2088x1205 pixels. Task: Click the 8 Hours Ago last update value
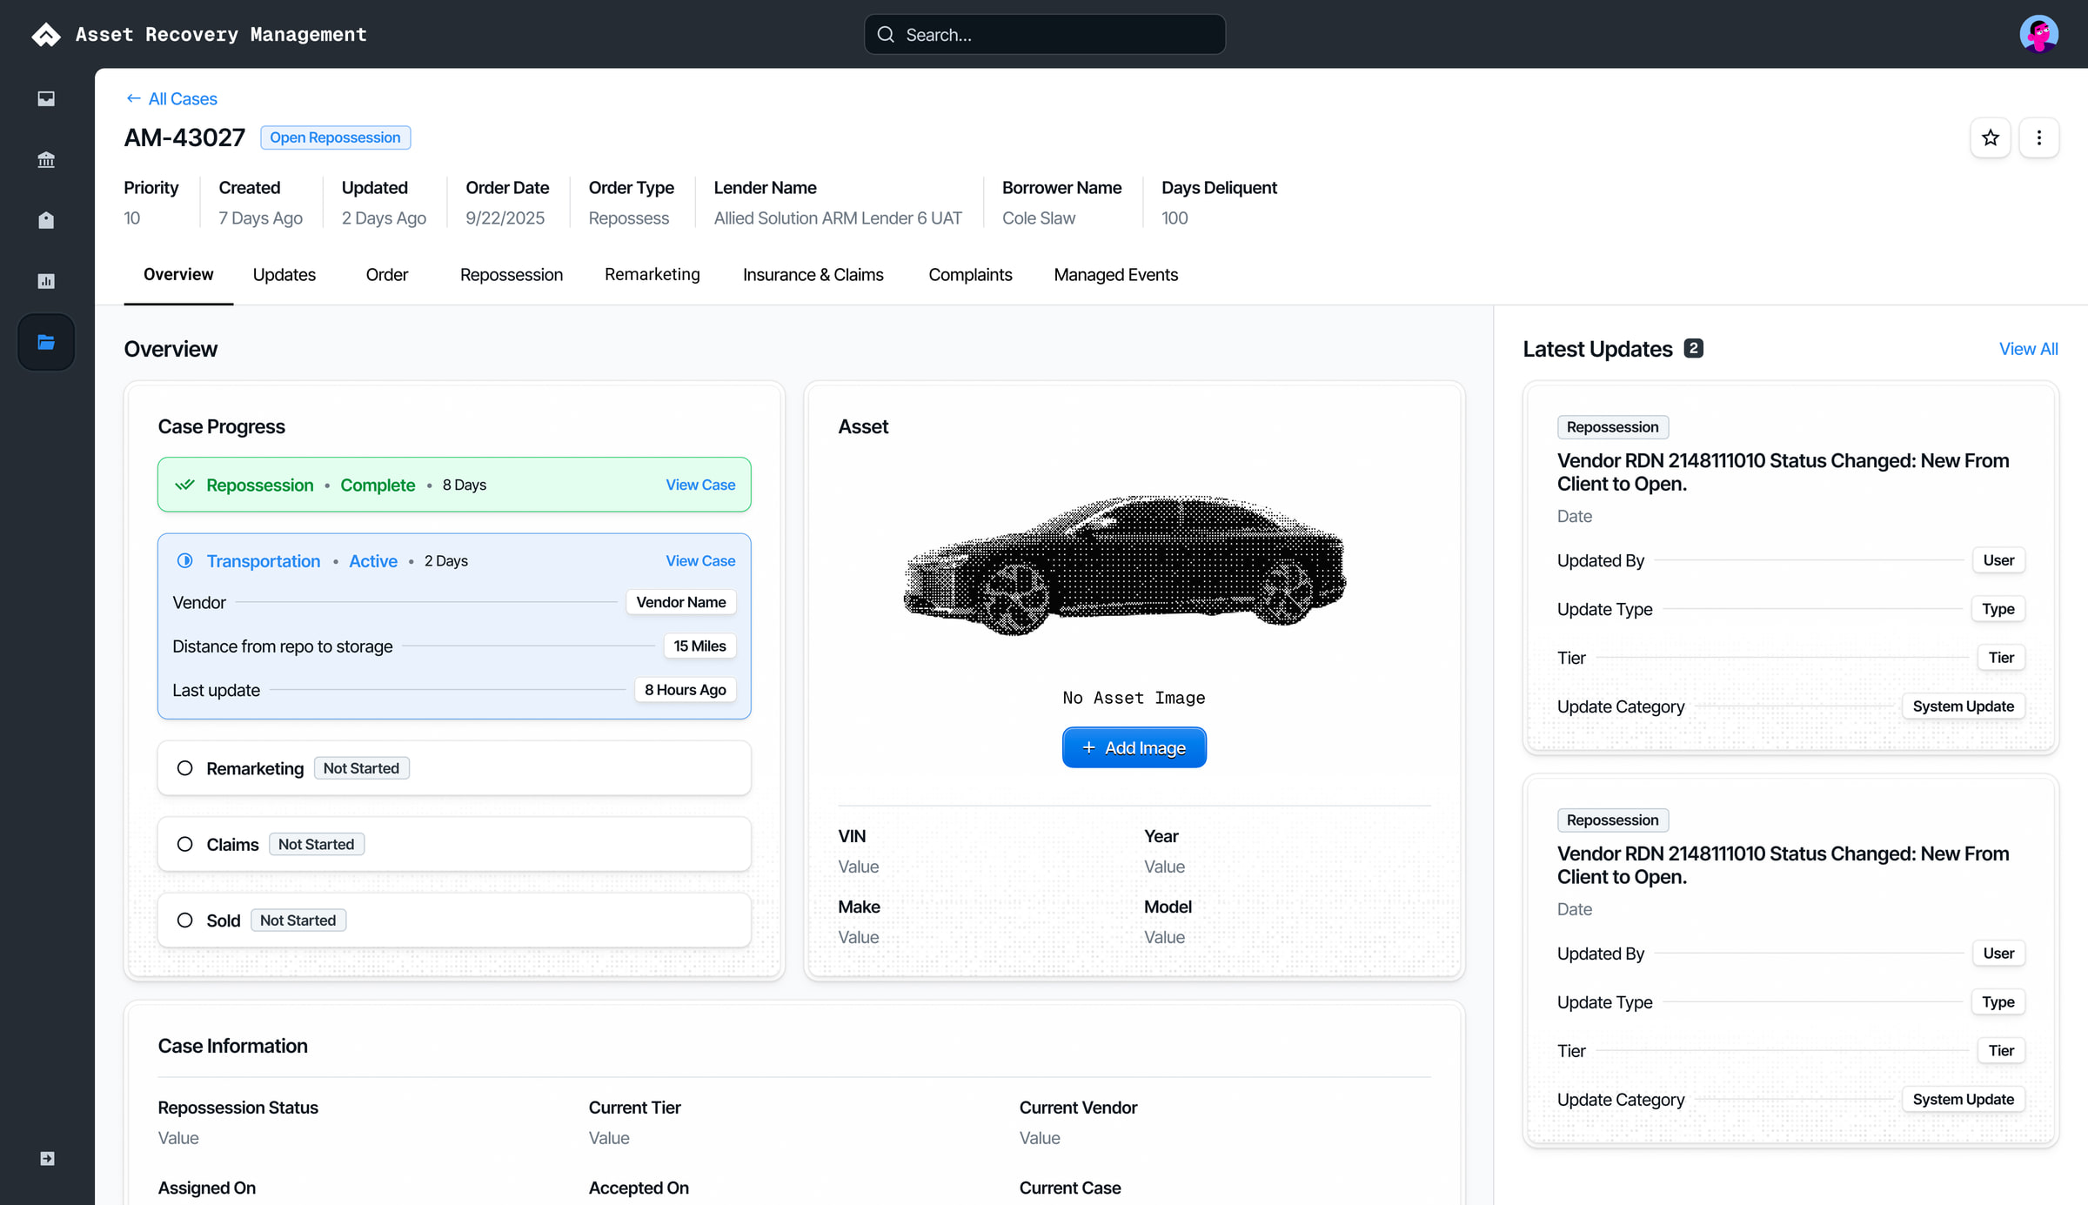pos(686,690)
